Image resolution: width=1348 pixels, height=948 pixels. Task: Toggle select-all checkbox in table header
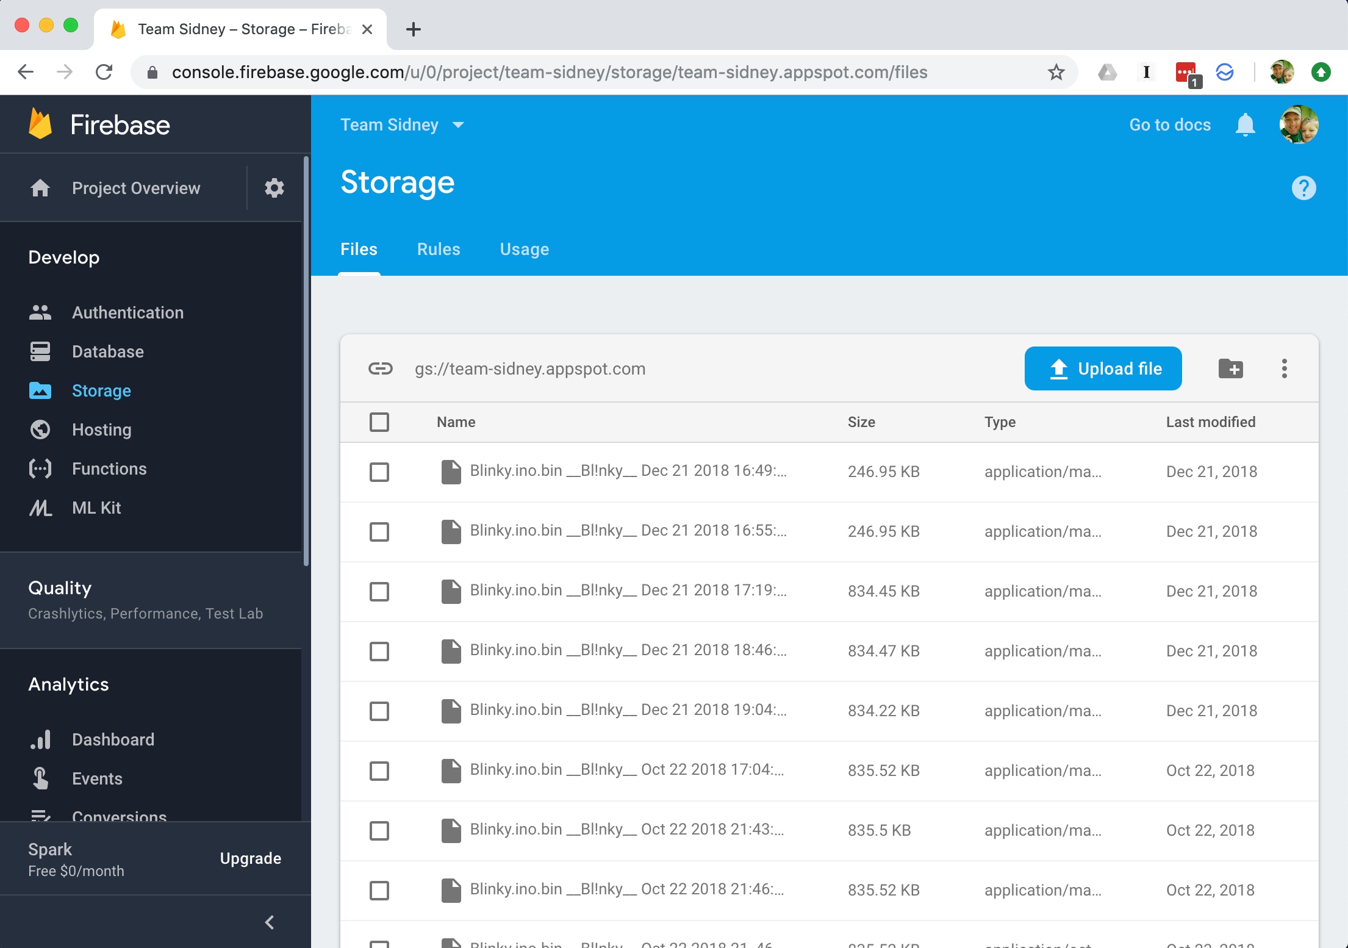pyautogui.click(x=379, y=422)
